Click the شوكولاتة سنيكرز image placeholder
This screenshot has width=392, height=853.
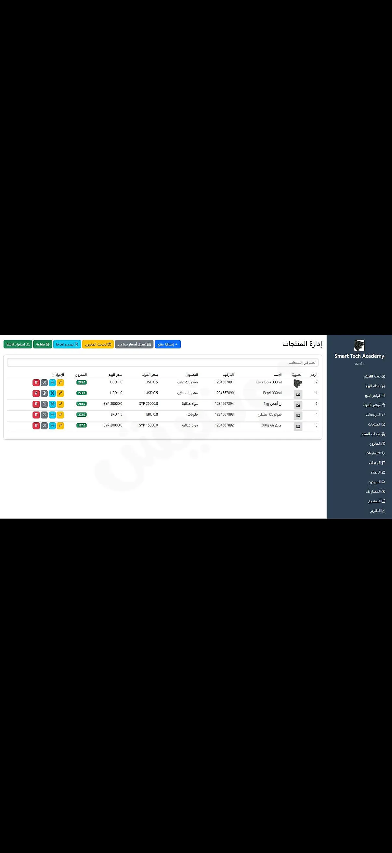click(x=298, y=416)
